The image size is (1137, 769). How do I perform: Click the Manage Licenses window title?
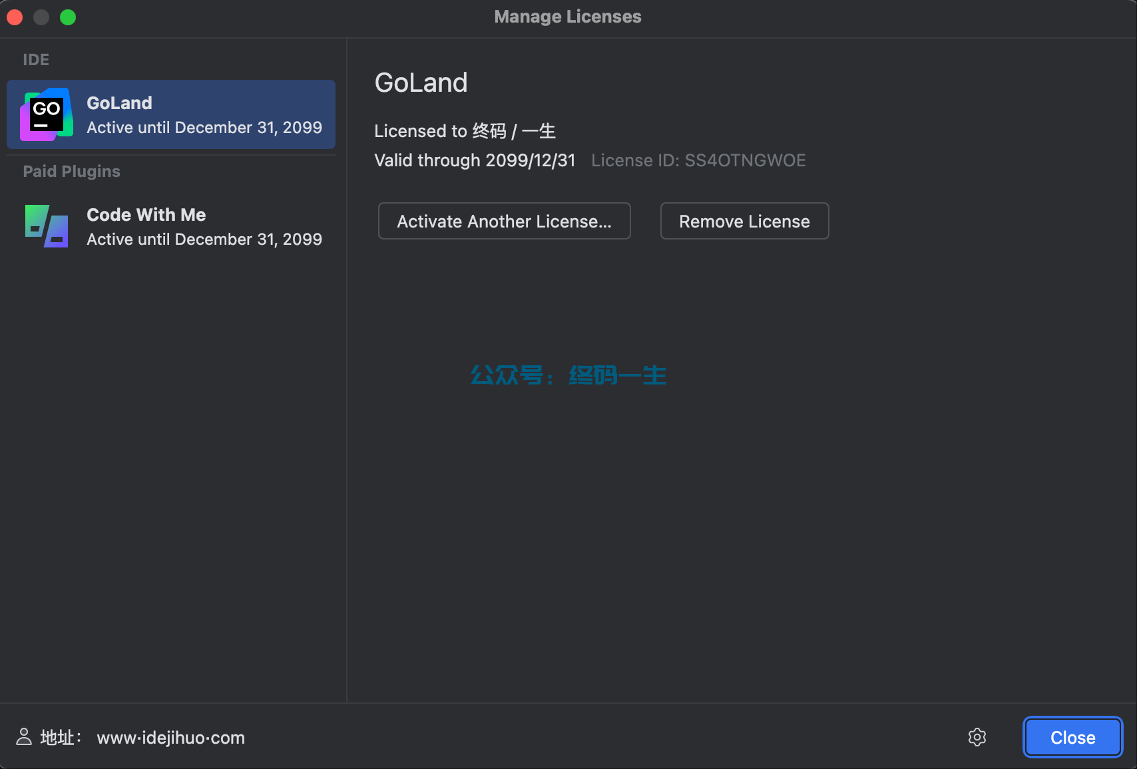pyautogui.click(x=568, y=17)
